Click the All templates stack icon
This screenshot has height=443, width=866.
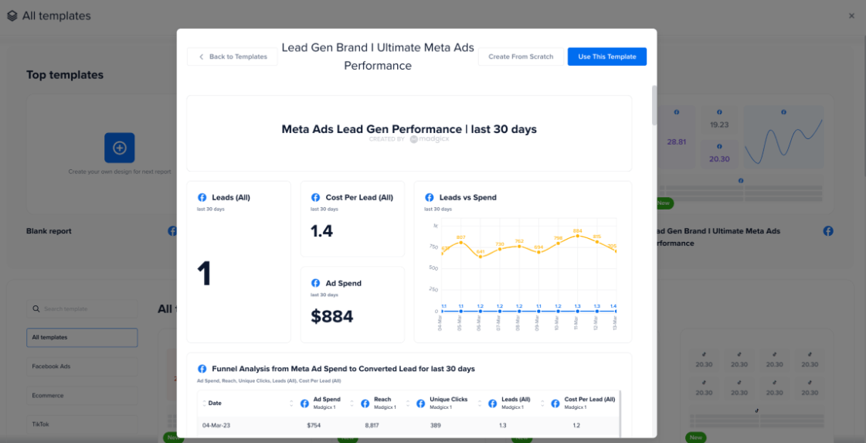coord(12,16)
